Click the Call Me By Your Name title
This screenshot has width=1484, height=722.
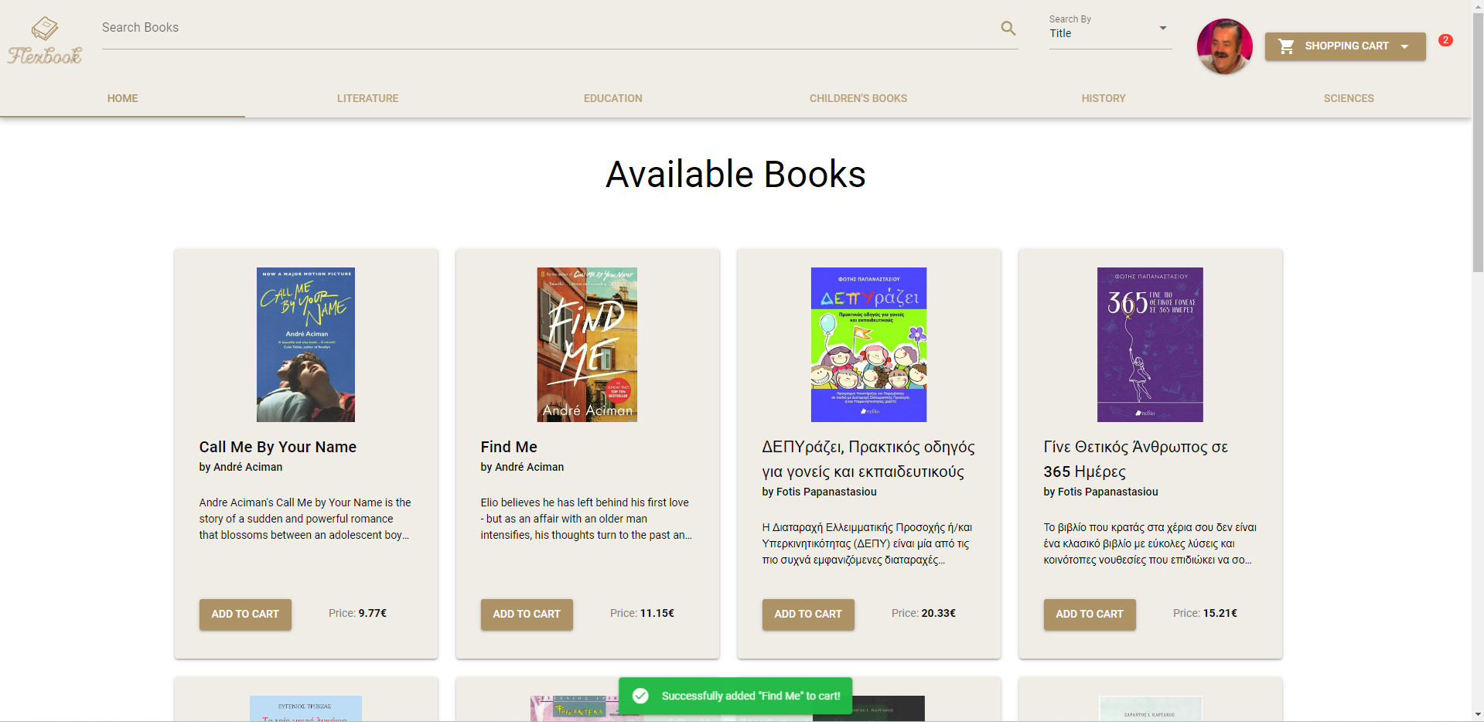pyautogui.click(x=278, y=447)
